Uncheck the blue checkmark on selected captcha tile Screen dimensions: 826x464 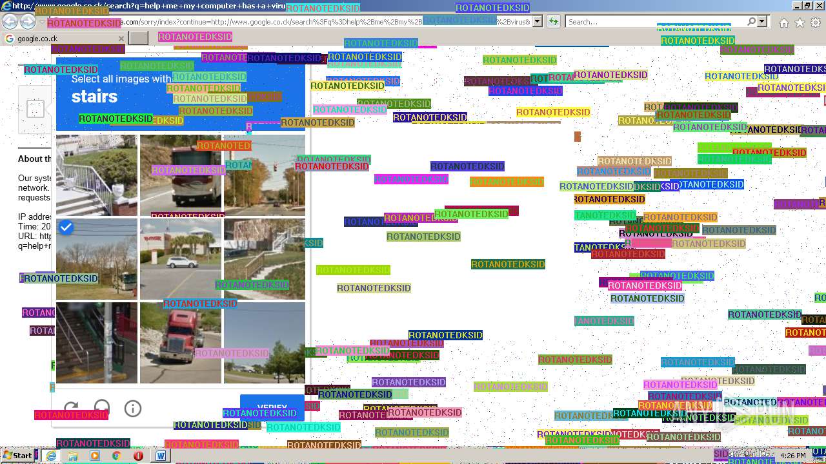point(65,227)
